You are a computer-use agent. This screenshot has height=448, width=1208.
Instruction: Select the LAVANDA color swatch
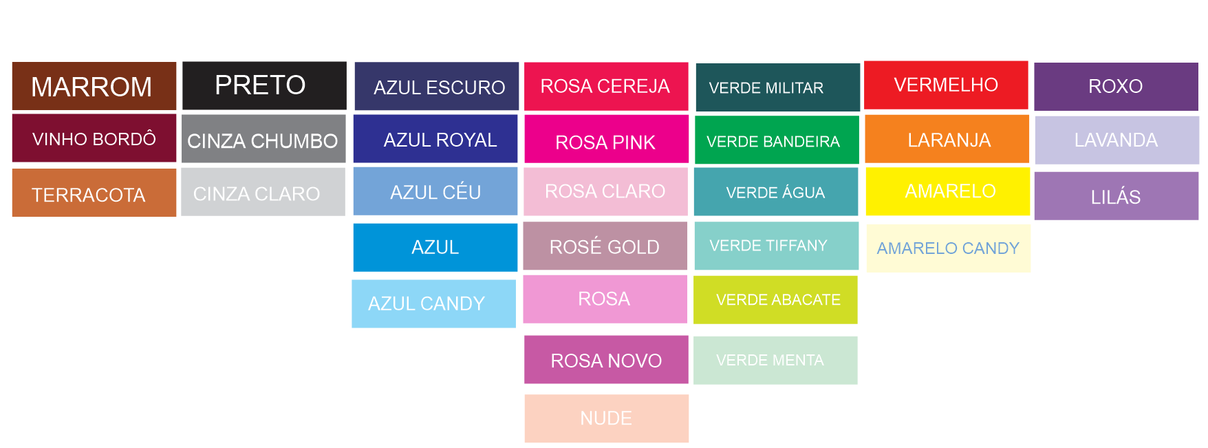tap(1117, 140)
